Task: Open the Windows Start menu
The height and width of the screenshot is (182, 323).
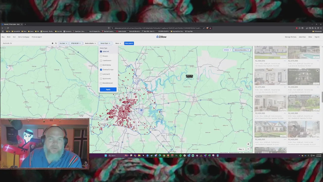Action: 106,155
